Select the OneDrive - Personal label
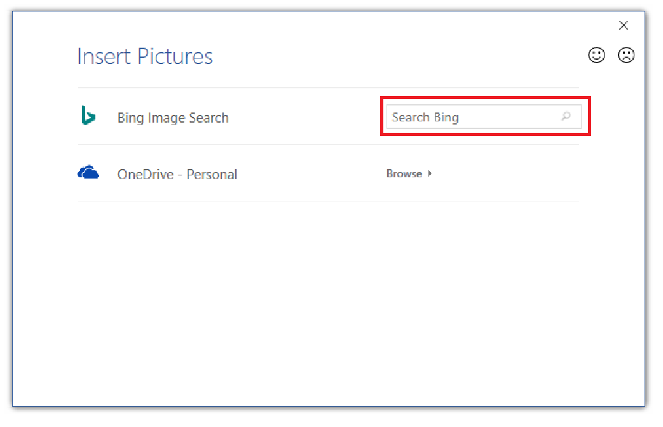663x427 pixels. pyautogui.click(x=177, y=174)
